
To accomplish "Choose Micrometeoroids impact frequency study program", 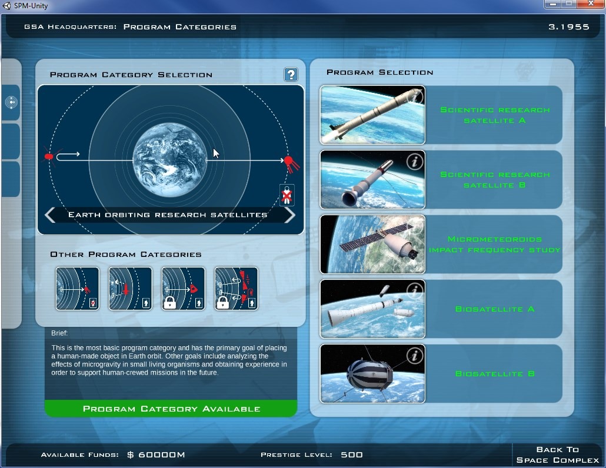I will [x=494, y=245].
